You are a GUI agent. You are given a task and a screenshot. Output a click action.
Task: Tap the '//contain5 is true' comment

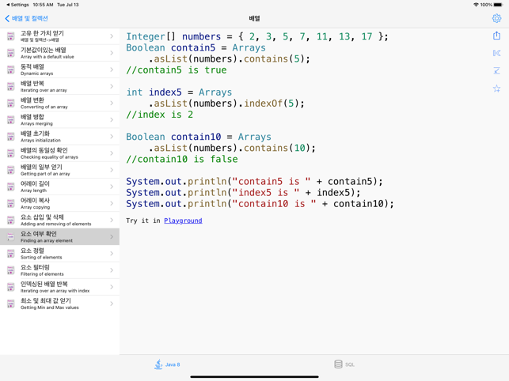coord(177,70)
